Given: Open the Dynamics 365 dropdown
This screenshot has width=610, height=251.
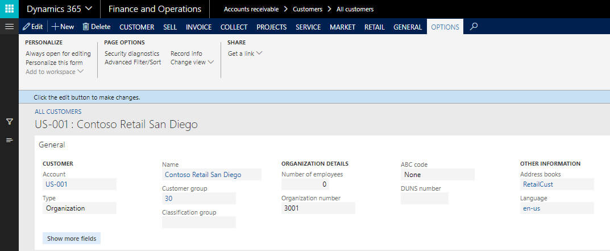Looking at the screenshot, I should pyautogui.click(x=60, y=9).
